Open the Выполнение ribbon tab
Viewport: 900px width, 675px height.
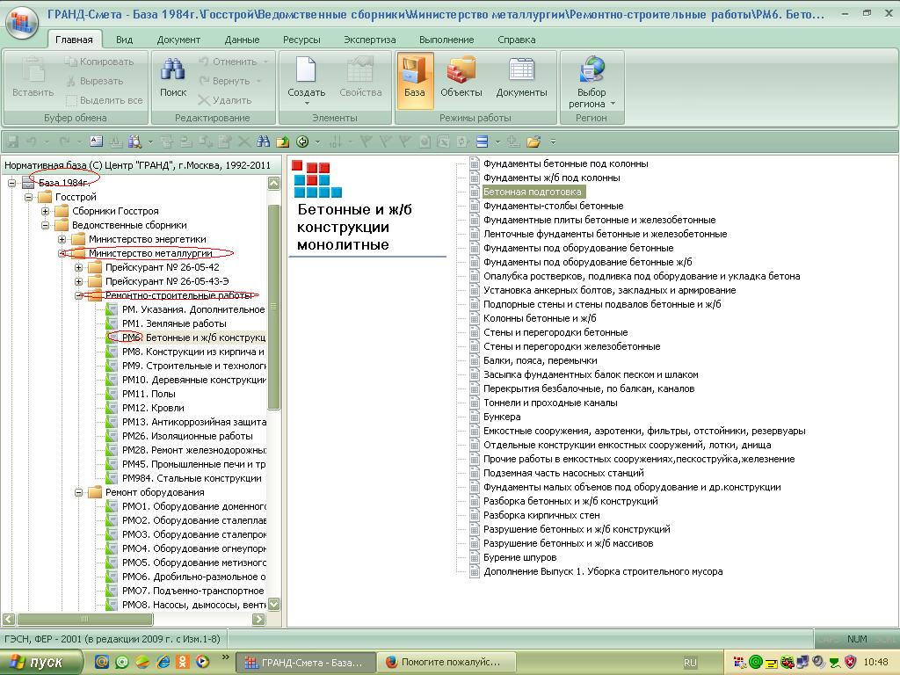pyautogui.click(x=446, y=40)
